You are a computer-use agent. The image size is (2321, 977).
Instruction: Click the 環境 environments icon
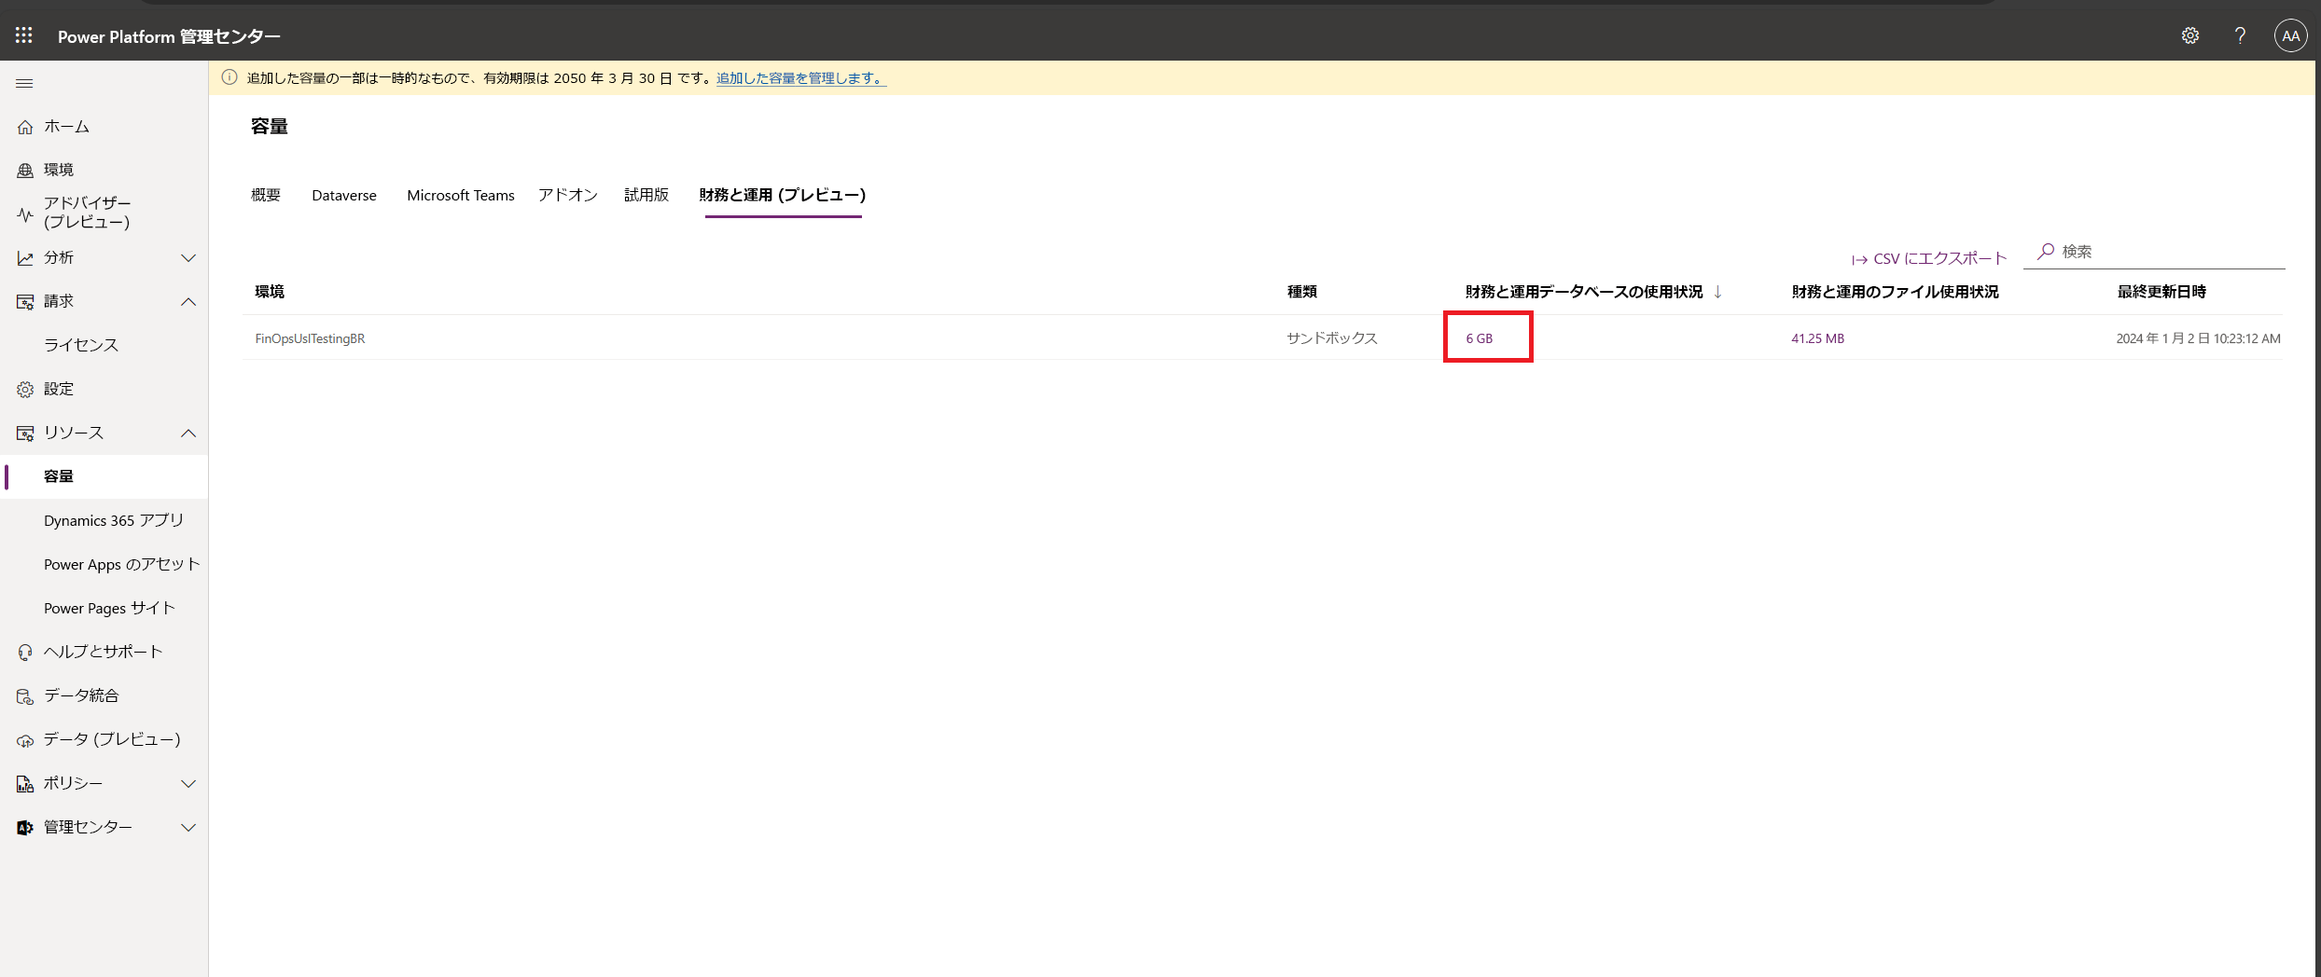point(25,170)
